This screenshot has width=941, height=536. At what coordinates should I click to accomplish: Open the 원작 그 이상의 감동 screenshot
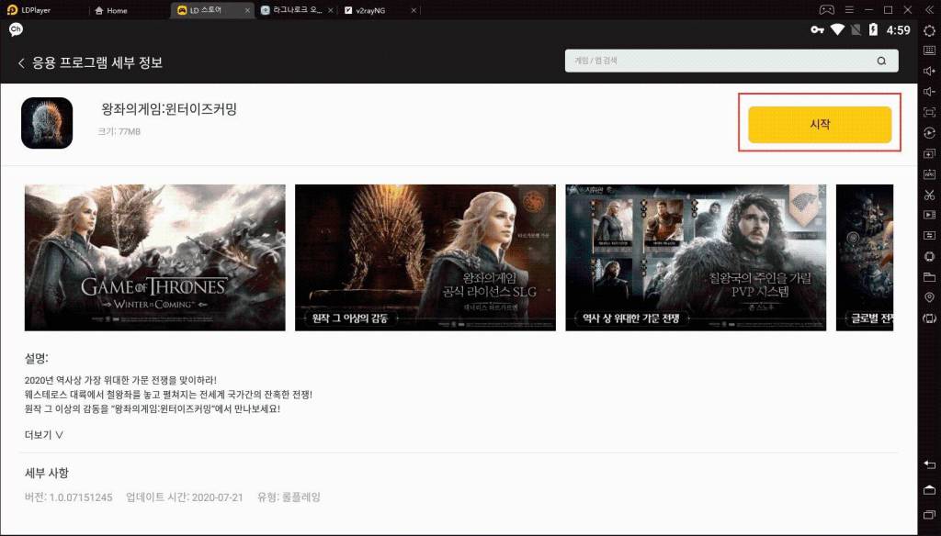pos(425,257)
